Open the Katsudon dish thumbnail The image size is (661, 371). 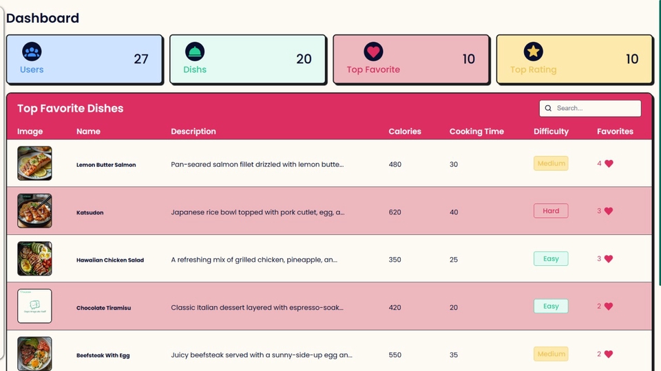pyautogui.click(x=34, y=211)
